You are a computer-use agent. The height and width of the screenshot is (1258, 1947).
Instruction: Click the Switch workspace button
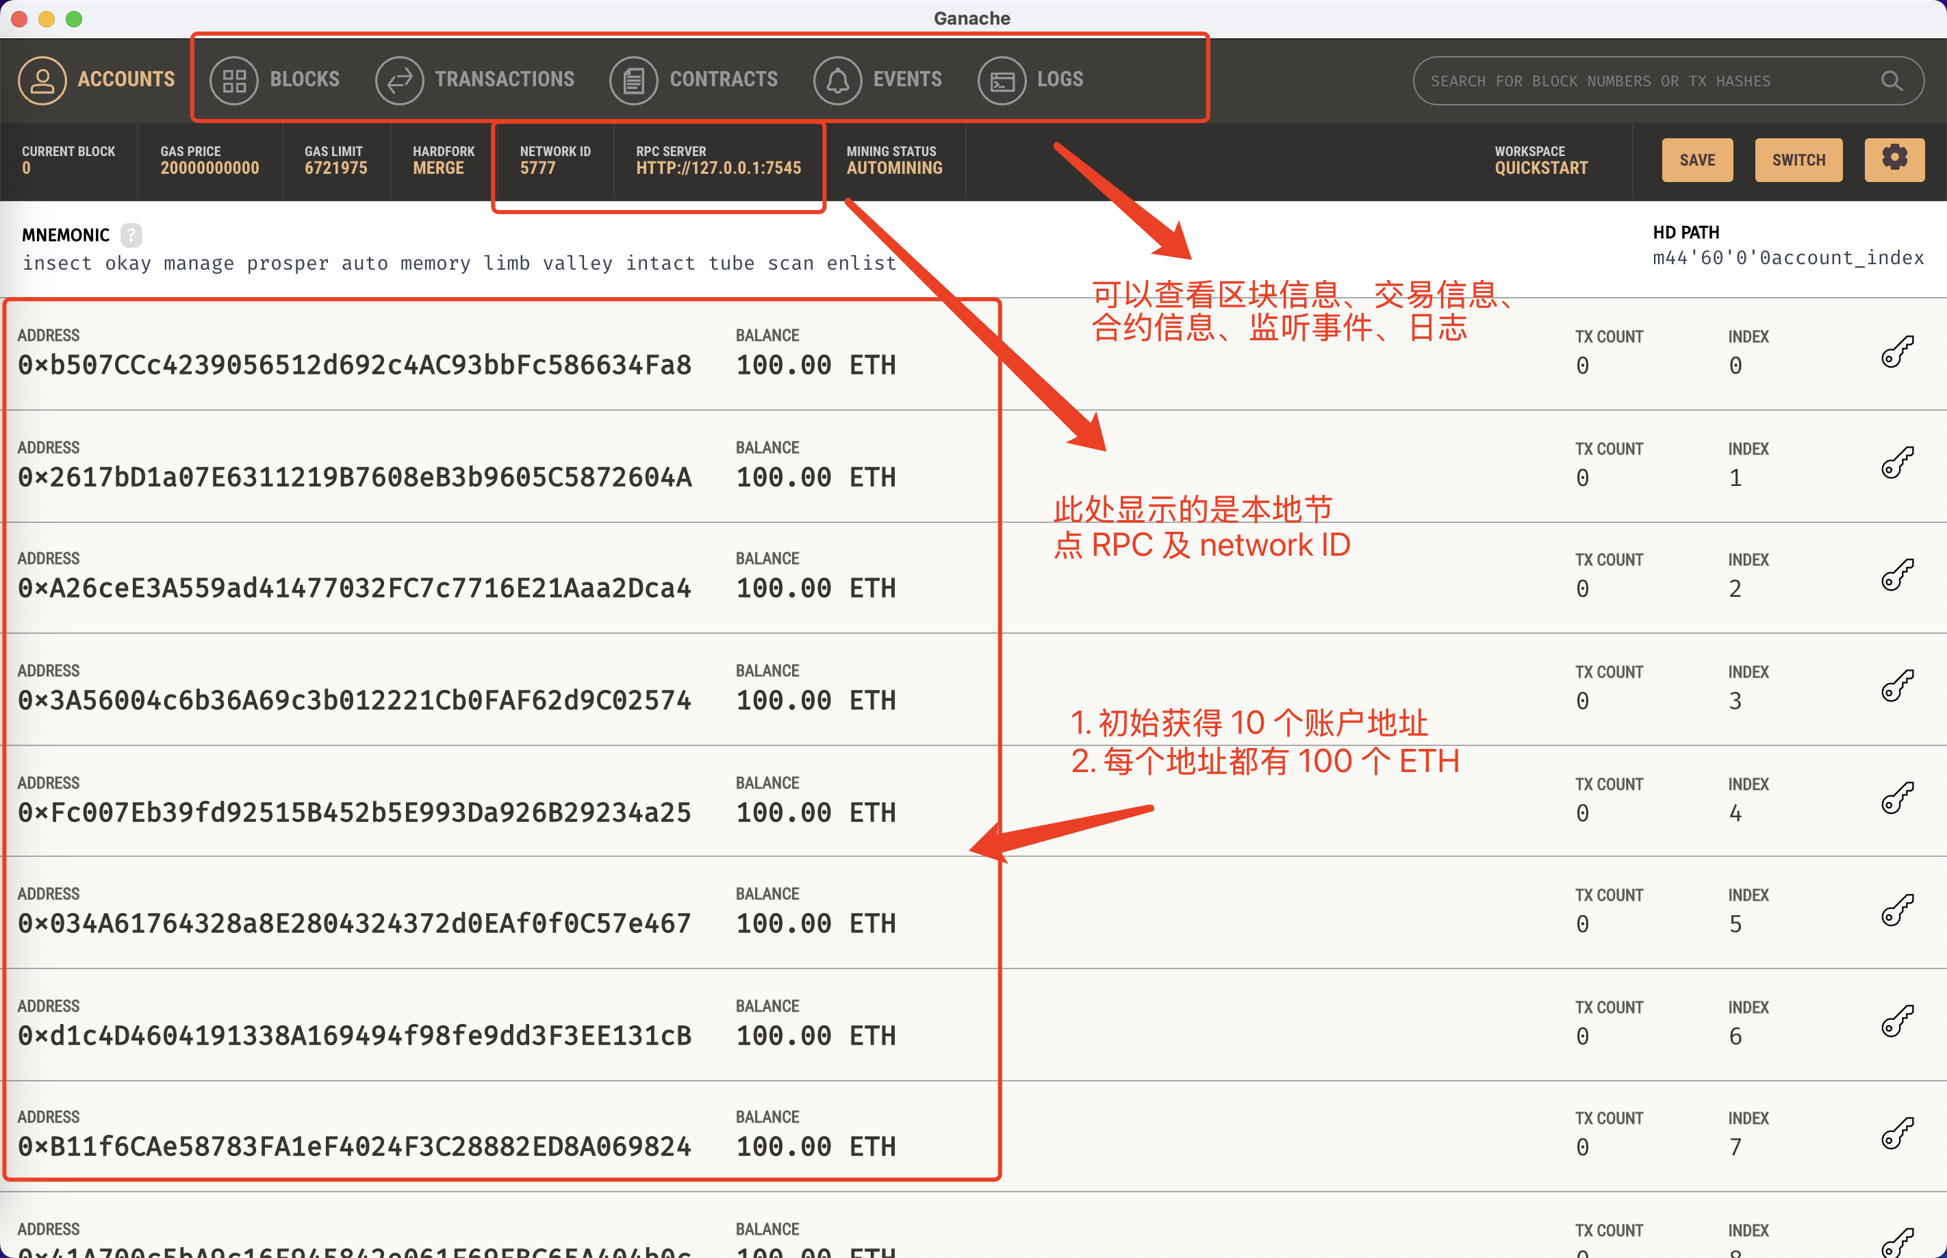[x=1798, y=160]
